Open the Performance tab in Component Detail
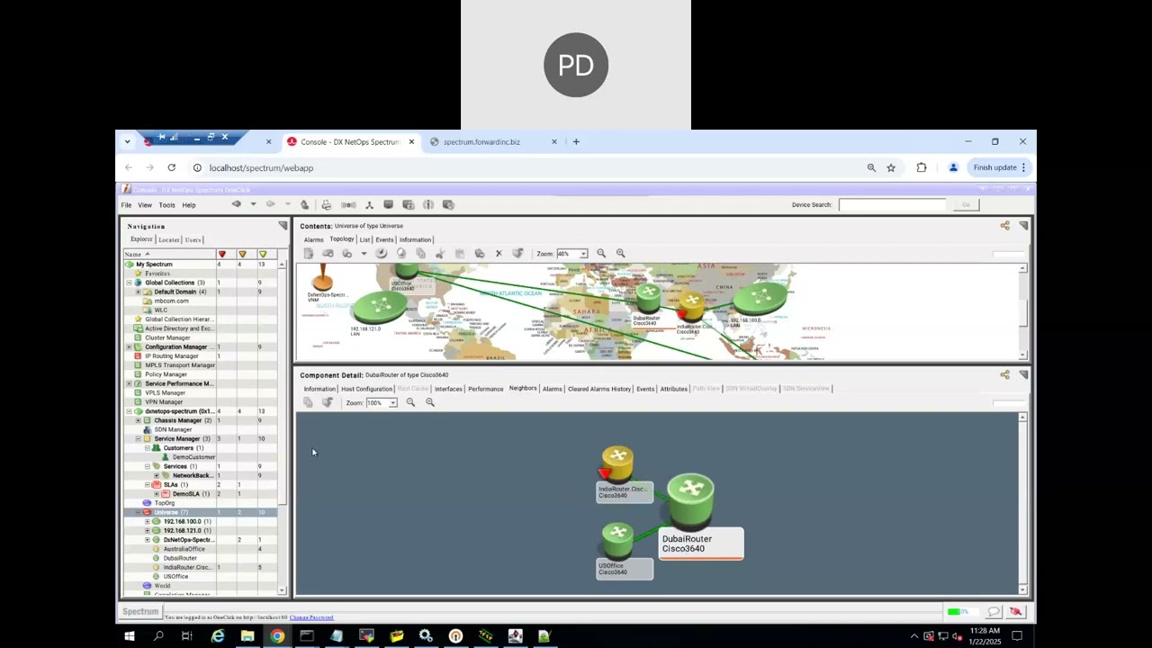 coord(486,389)
